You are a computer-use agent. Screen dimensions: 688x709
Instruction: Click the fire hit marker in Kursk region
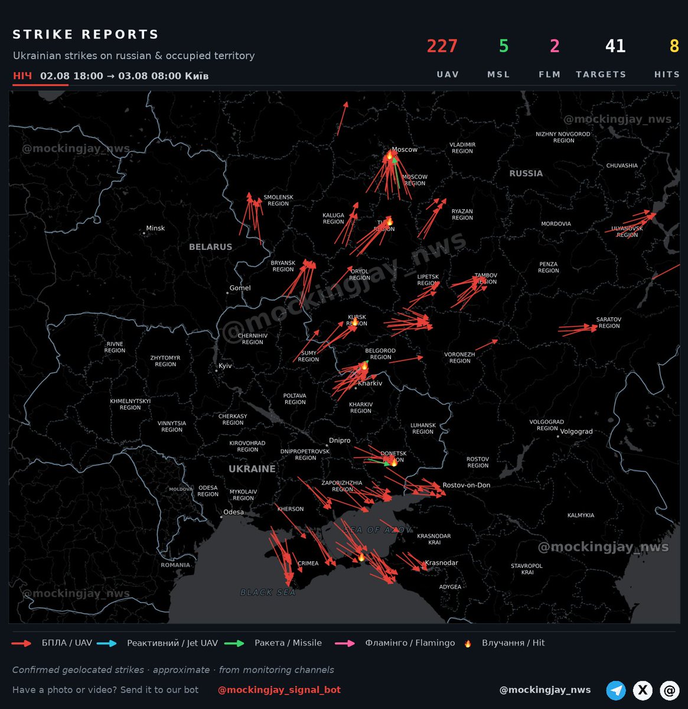coord(355,322)
